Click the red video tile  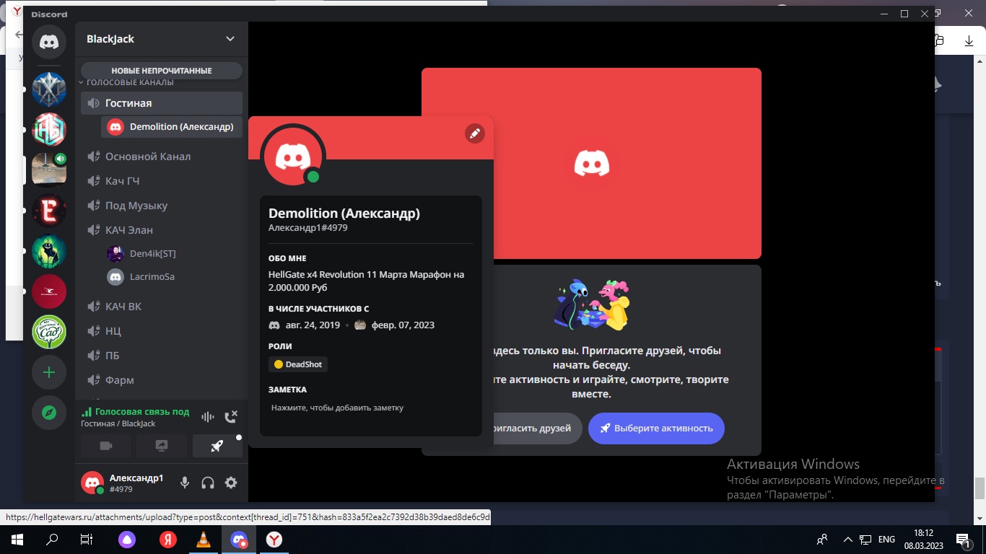tap(591, 163)
